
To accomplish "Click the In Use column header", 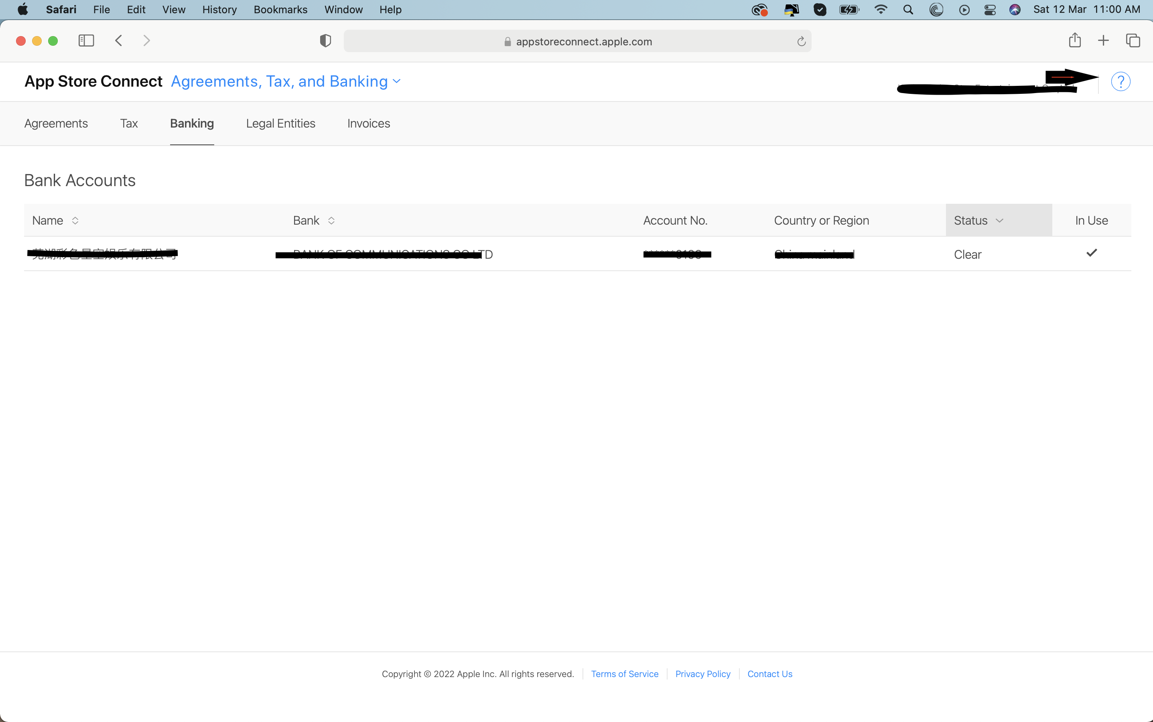I will 1091,221.
